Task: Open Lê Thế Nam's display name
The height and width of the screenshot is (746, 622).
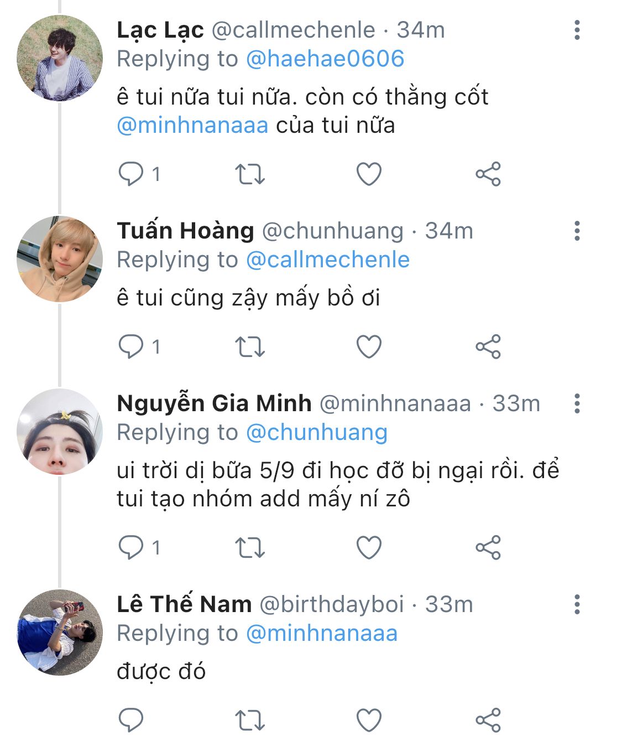Action: (184, 604)
